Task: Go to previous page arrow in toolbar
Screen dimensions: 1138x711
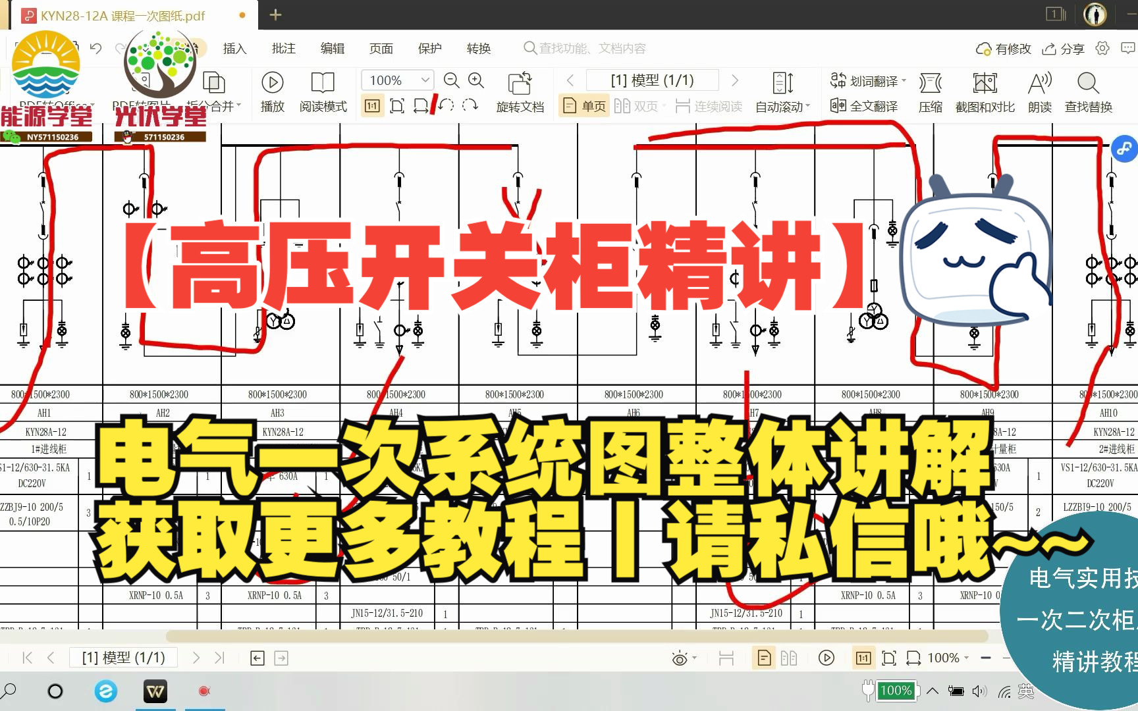Action: 570,80
